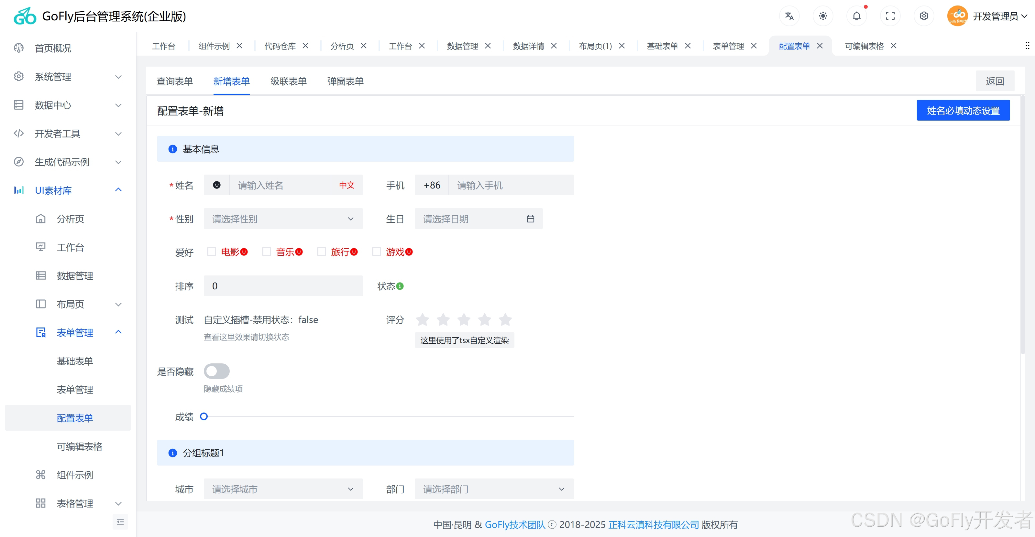Open the notification bell
Screen dimensions: 1035x537
(857, 16)
